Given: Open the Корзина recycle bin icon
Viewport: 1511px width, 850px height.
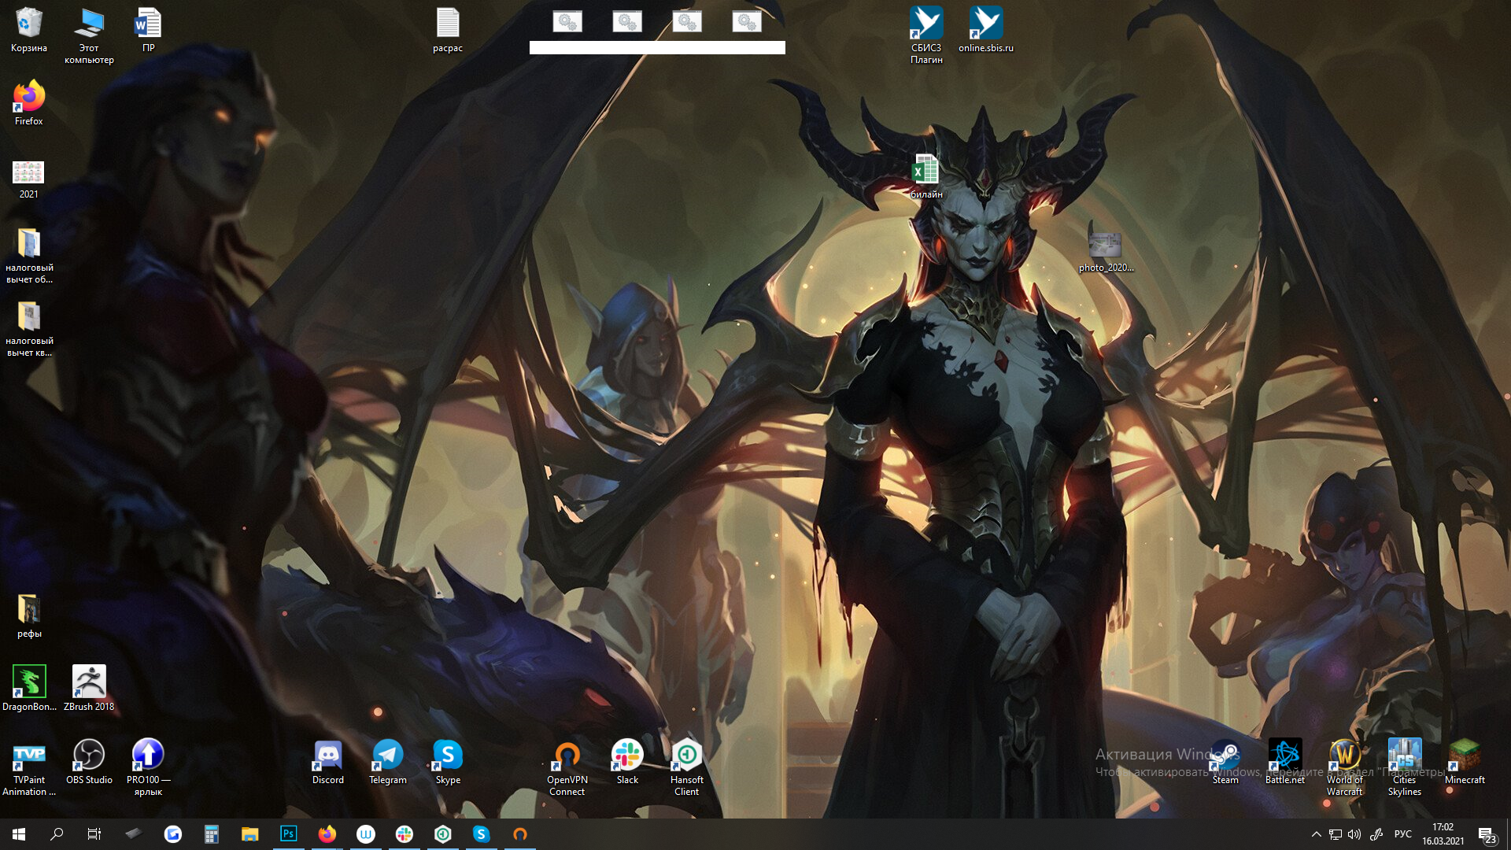Looking at the screenshot, I should pyautogui.click(x=28, y=30).
